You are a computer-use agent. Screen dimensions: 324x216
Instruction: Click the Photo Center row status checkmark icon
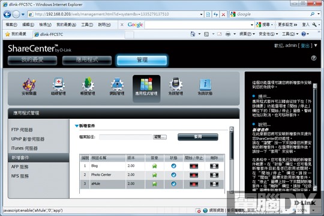pos(174,175)
